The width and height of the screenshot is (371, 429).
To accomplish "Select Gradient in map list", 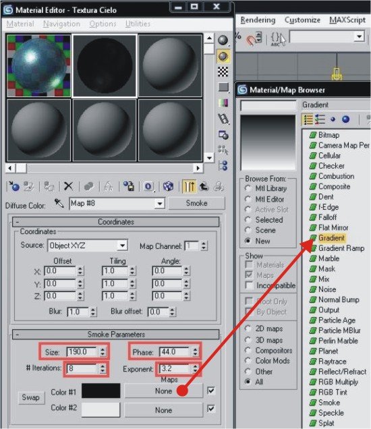I will 331,238.
